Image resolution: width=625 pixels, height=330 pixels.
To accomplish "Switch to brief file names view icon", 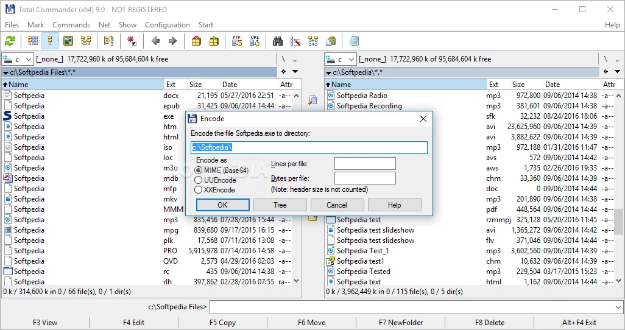I will (33, 41).
